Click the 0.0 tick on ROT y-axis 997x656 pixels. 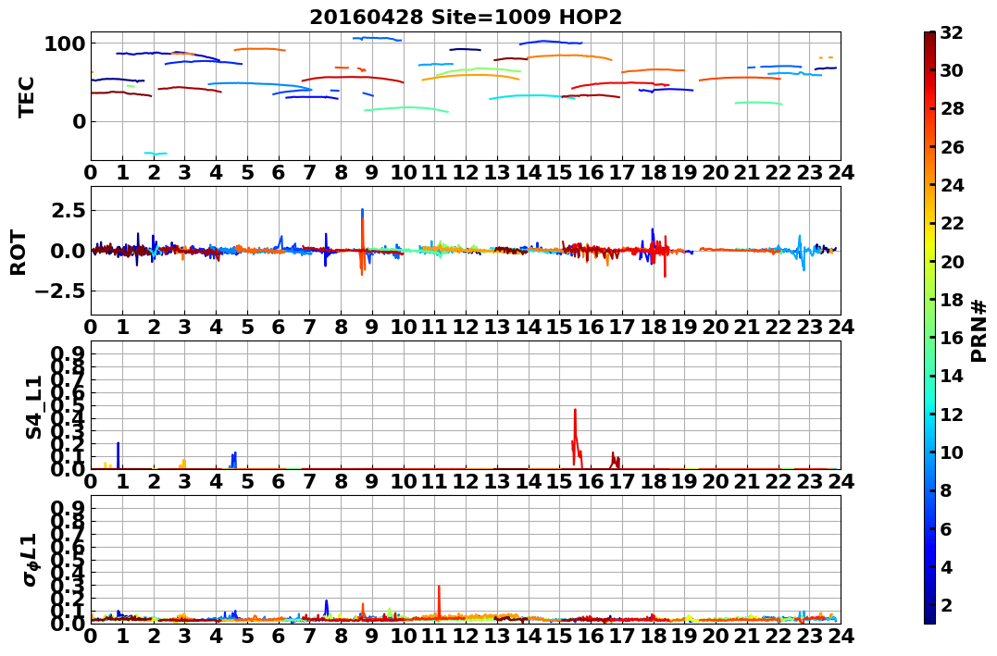[68, 251]
